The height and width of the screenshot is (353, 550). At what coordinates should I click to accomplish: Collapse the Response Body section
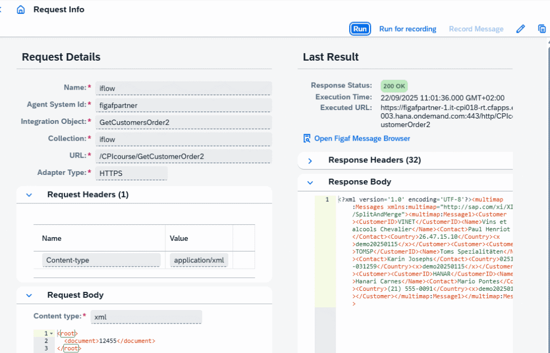click(310, 182)
